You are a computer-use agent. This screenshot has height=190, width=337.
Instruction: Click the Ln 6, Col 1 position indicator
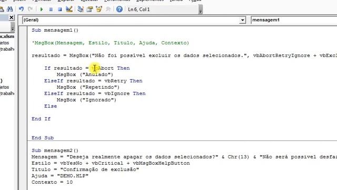coord(139,9)
